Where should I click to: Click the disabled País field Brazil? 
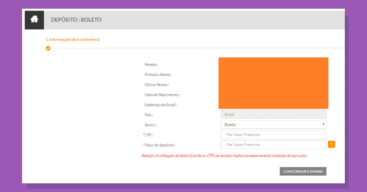click(x=273, y=114)
